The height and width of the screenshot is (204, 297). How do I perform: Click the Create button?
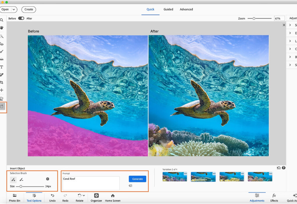(x=29, y=10)
